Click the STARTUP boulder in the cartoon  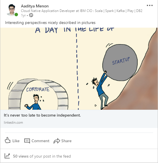pyautogui.click(x=120, y=63)
